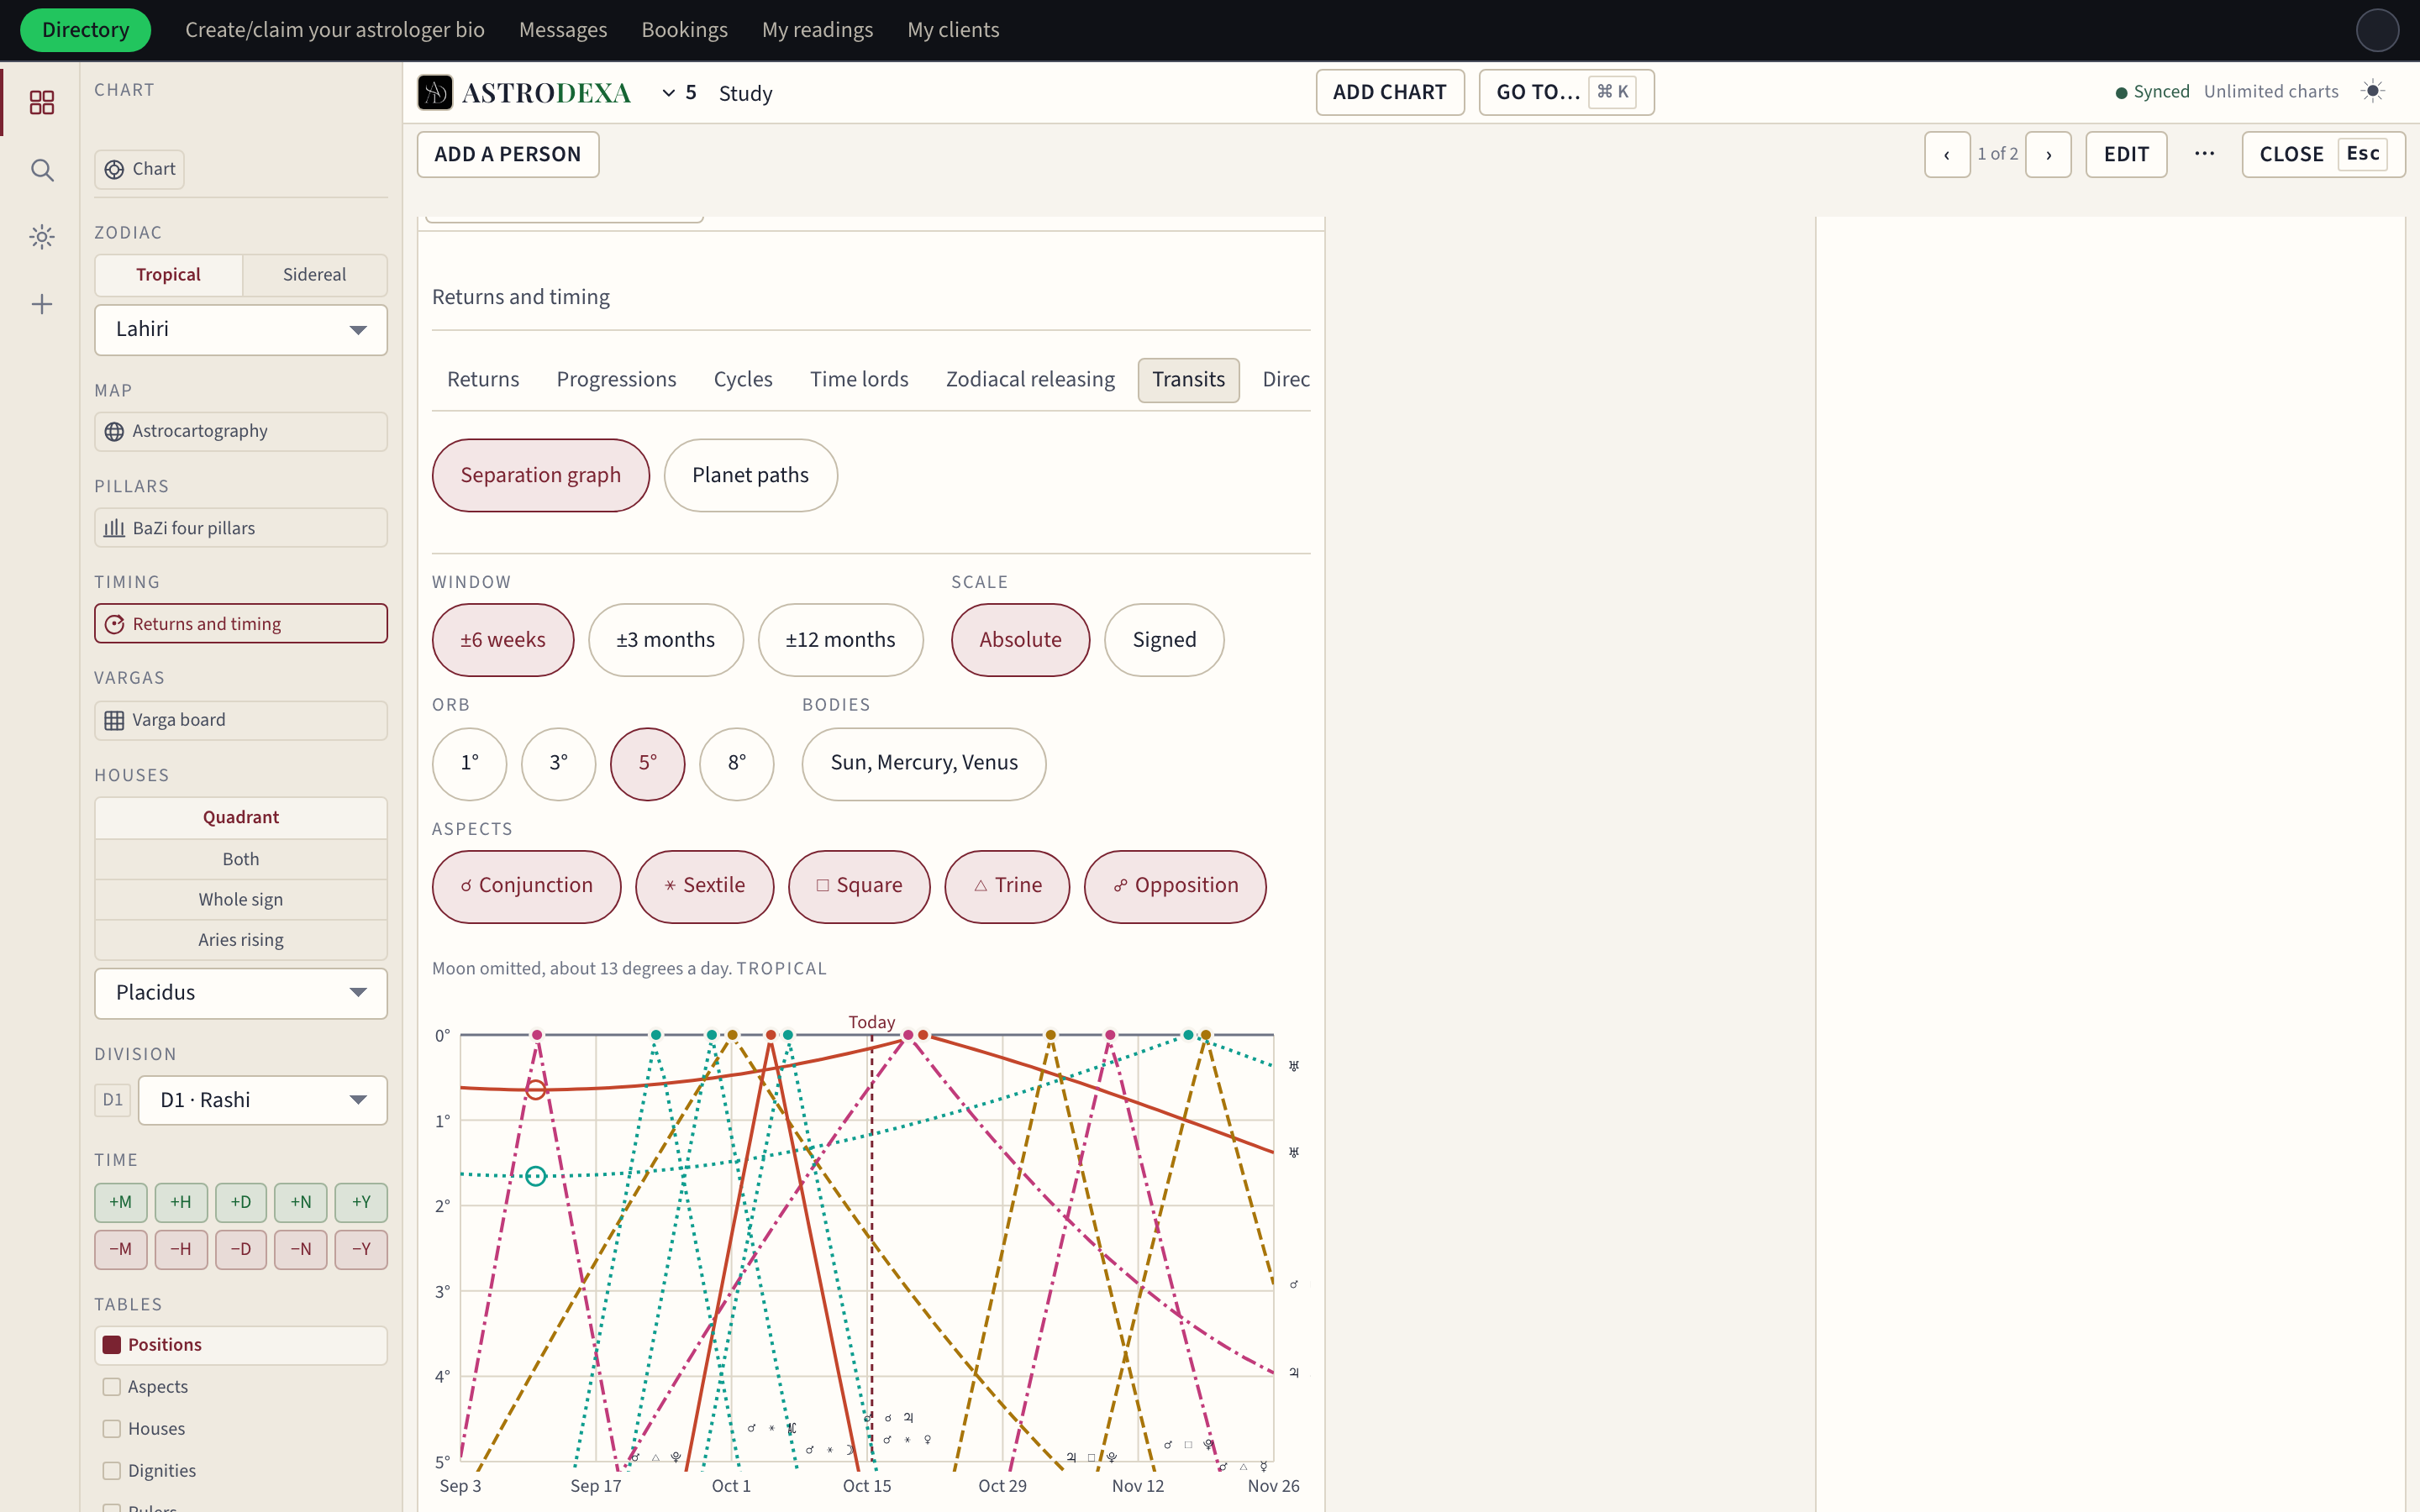The height and width of the screenshot is (1512, 2420).
Task: Open the GO TO… command palette
Action: [x=1566, y=92]
